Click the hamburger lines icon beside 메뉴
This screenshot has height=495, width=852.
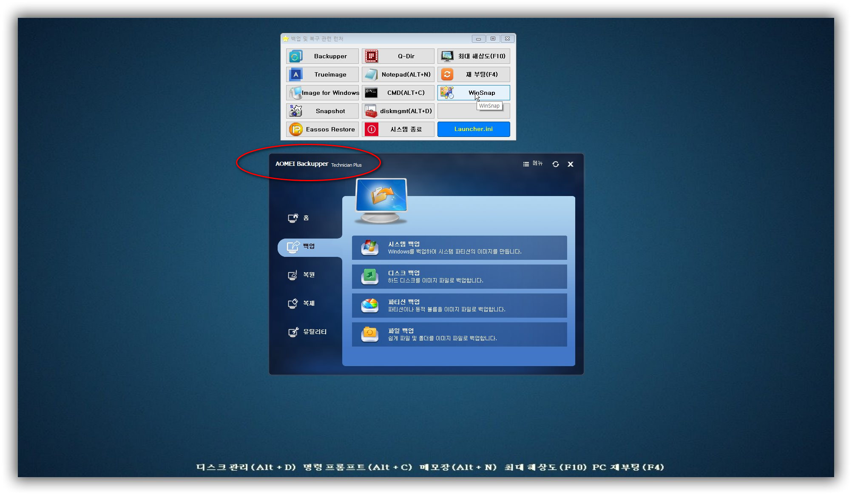tap(526, 164)
